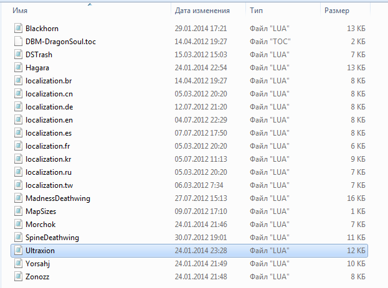The width and height of the screenshot is (388, 288).
Task: Select the Yorsahj file icon
Action: click(x=18, y=264)
